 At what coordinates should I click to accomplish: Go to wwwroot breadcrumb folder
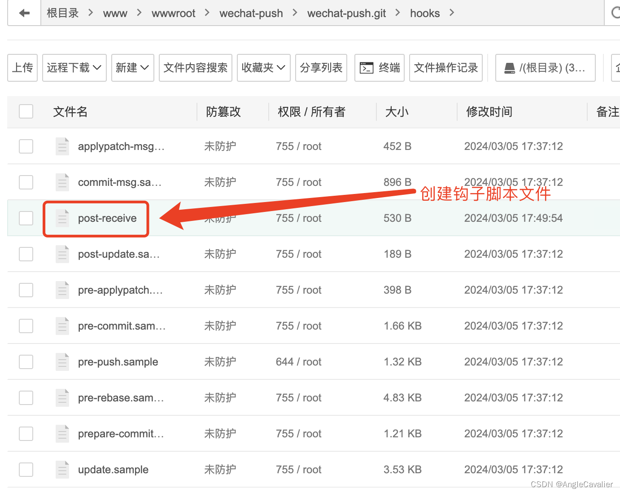174,13
